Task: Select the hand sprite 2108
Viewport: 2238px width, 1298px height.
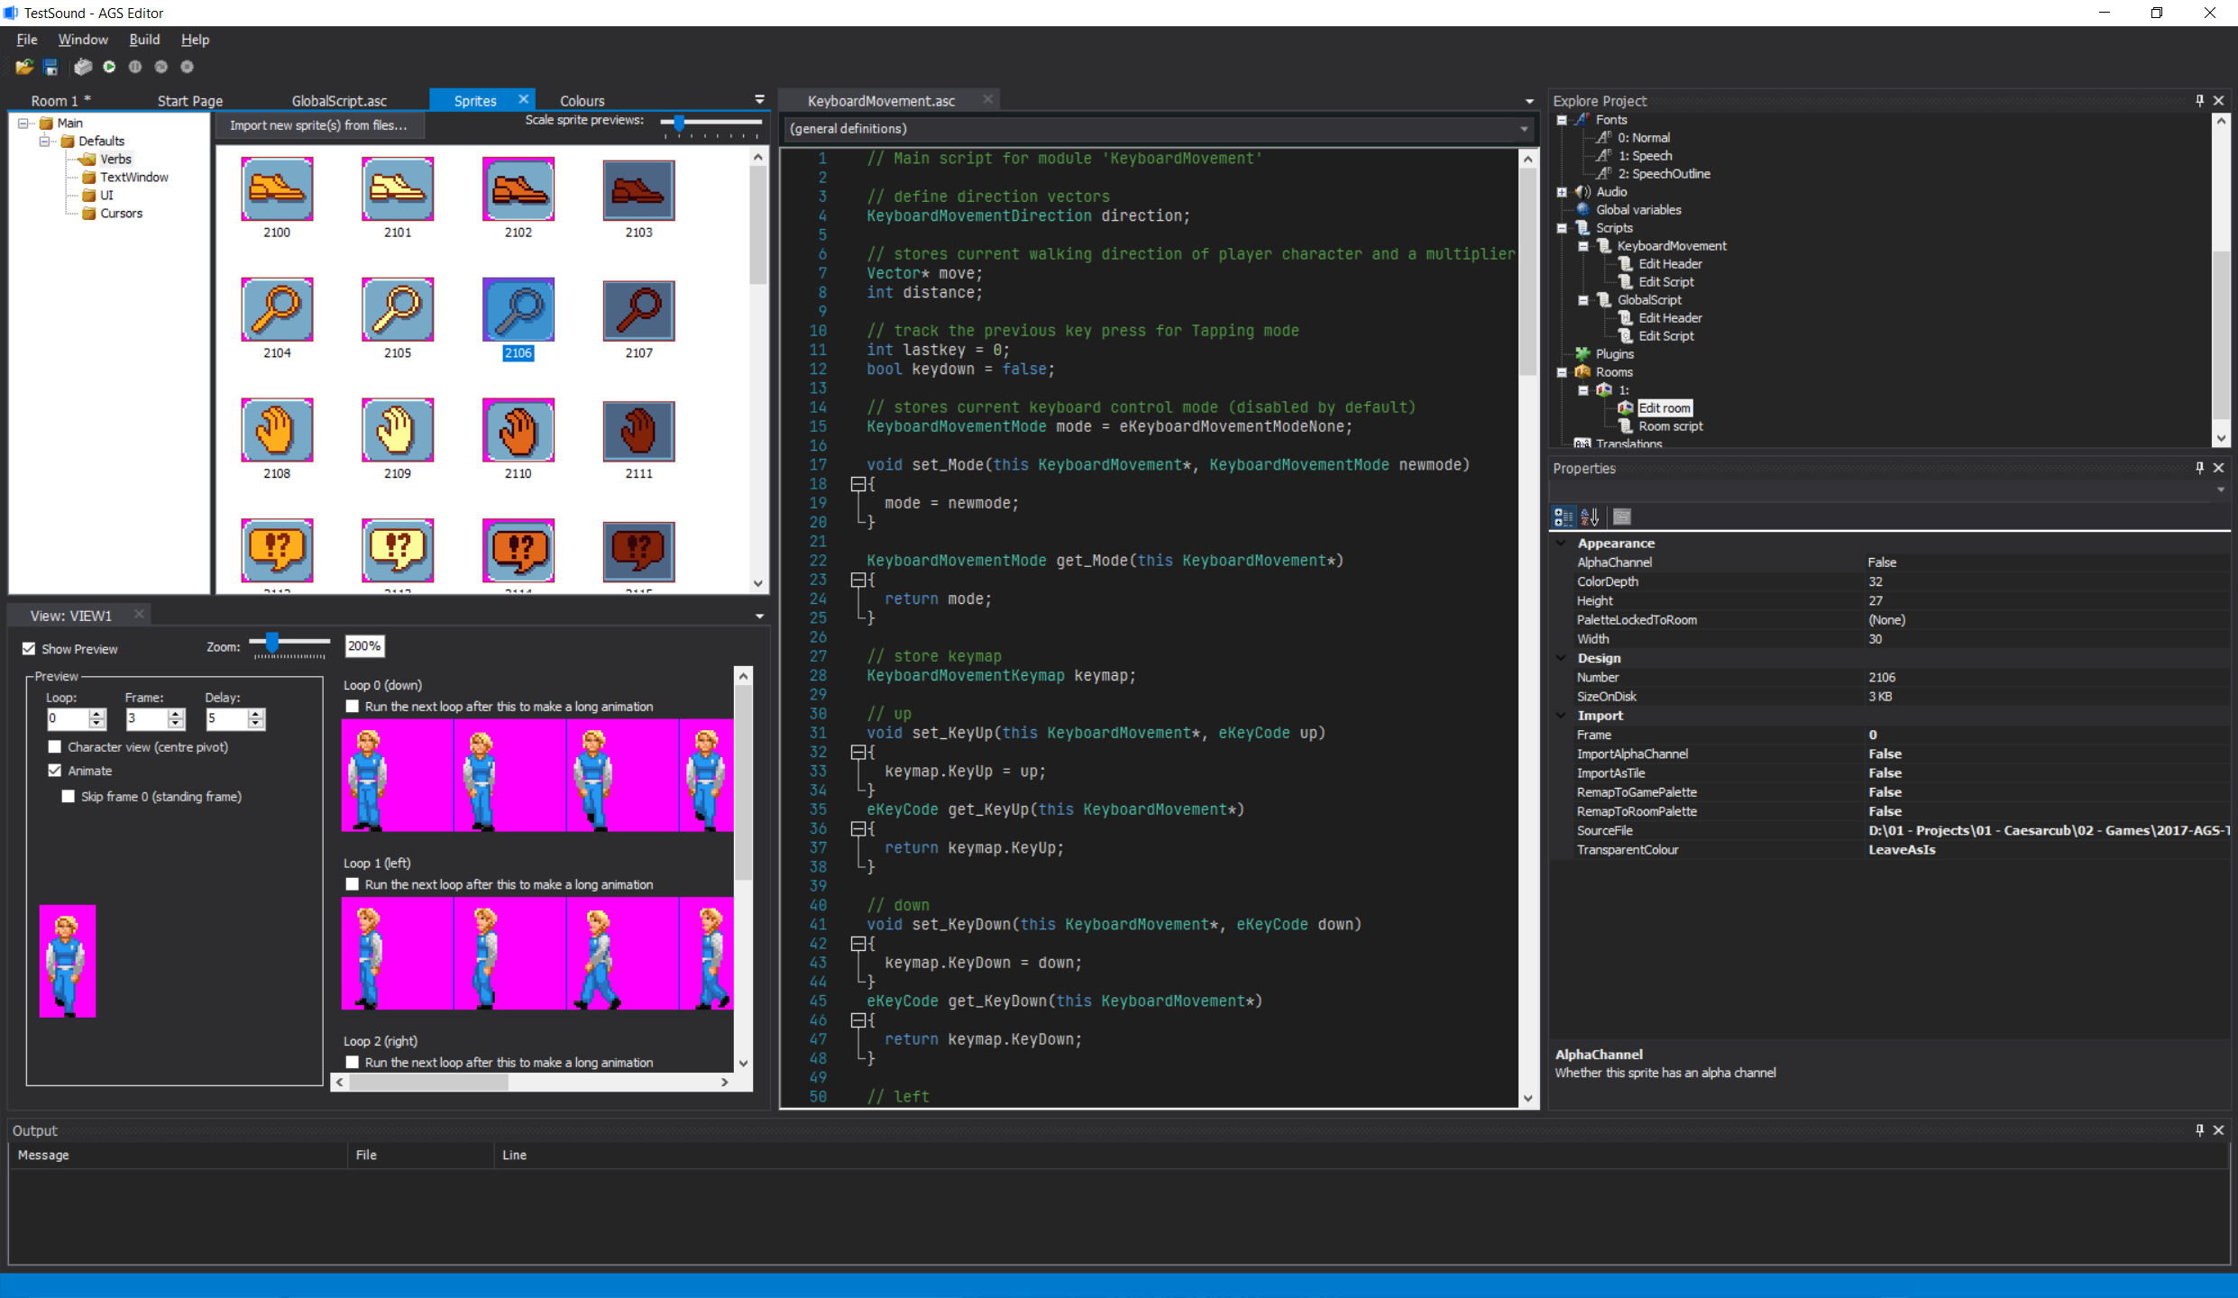Action: coord(277,430)
